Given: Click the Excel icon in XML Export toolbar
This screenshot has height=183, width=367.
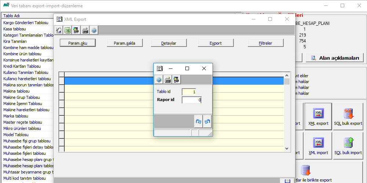Looking at the screenshot, I should [68, 30].
